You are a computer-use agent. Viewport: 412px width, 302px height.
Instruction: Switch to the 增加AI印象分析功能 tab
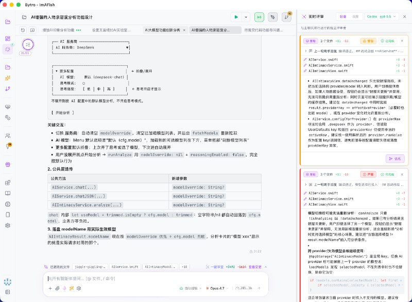coord(62,30)
